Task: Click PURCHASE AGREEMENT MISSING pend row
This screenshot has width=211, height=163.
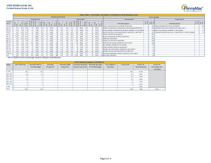Action: (120, 53)
